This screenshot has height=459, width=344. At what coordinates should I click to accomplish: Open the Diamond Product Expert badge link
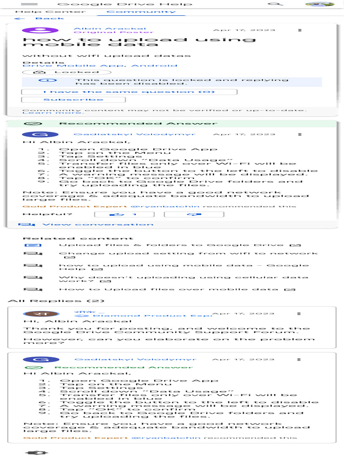coord(143,316)
